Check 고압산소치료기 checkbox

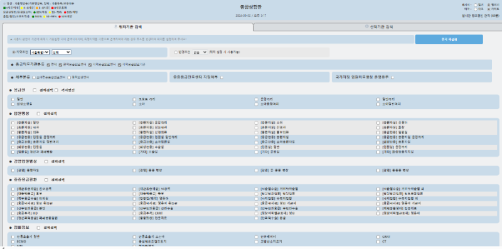pyautogui.click(x=256, y=241)
